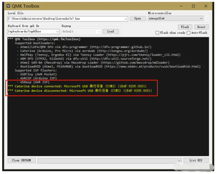Toggle the Auto-Flash checkbox
This screenshot has width=217, height=174.
188,33
